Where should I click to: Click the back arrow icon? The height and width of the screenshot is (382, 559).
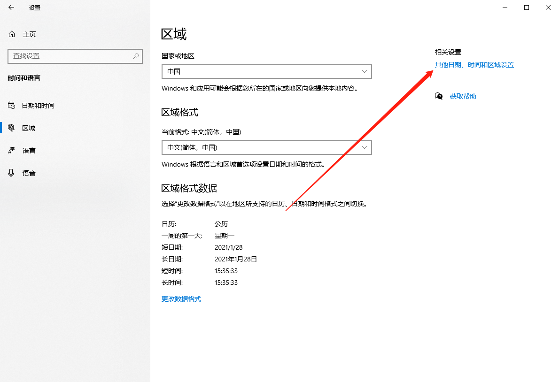point(11,8)
